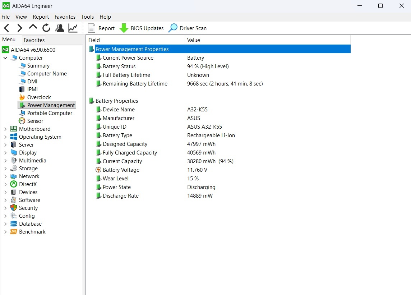Start a Driver Scan
This screenshot has height=295, width=411.
pyautogui.click(x=188, y=28)
